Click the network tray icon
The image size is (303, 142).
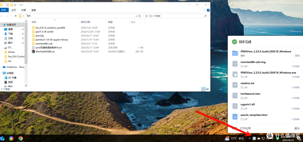pyautogui.click(x=263, y=138)
